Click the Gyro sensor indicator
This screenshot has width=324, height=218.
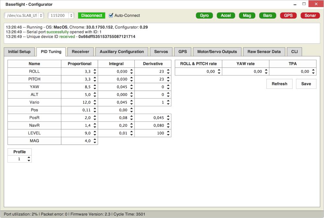coord(204,16)
